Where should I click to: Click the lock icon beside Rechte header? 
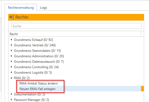[x=12, y=17]
